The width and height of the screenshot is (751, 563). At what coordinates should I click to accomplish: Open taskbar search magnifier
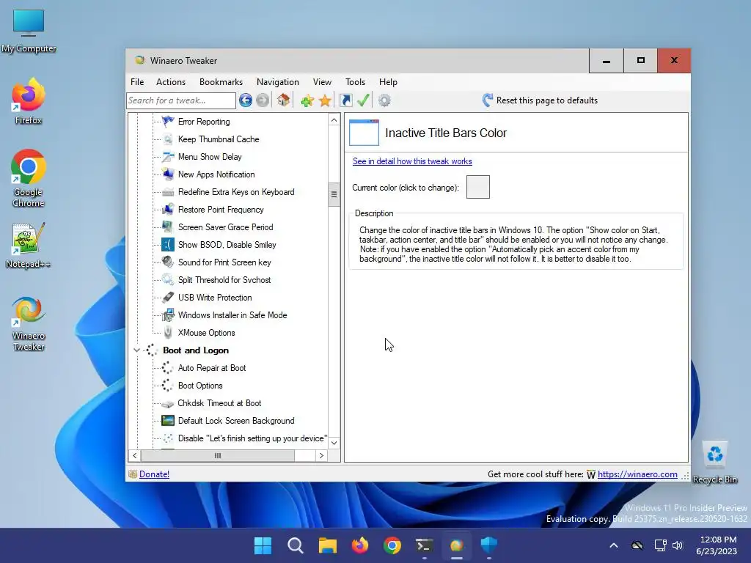295,545
